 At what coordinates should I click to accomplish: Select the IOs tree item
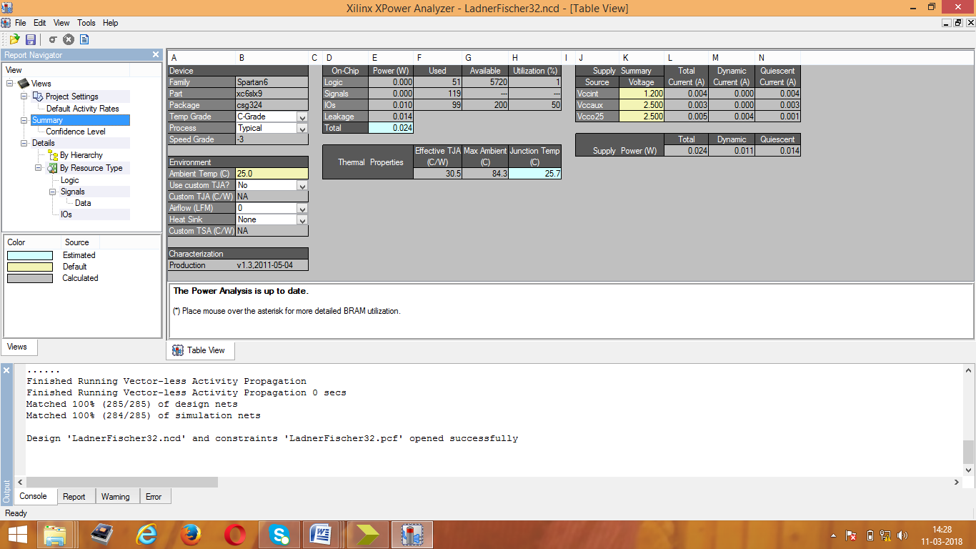[x=66, y=214]
